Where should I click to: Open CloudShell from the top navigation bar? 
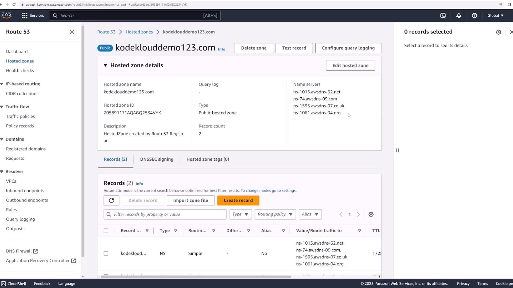point(443,15)
